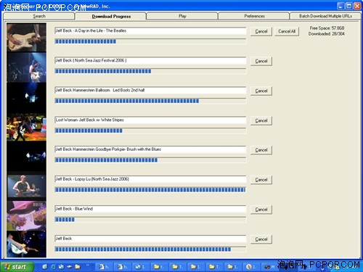Cancel the Led Boots 2nd half download
This screenshot has height=272, width=363.
click(261, 91)
